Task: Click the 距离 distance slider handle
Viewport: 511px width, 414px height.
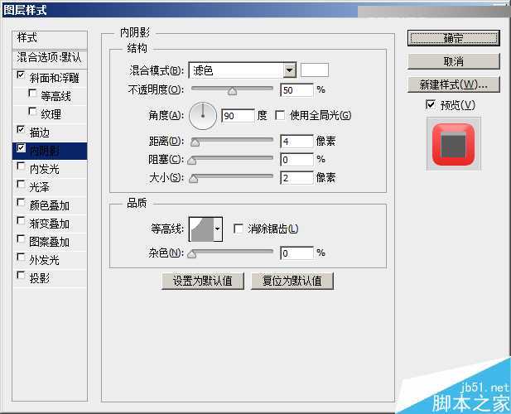Action: pyautogui.click(x=195, y=142)
